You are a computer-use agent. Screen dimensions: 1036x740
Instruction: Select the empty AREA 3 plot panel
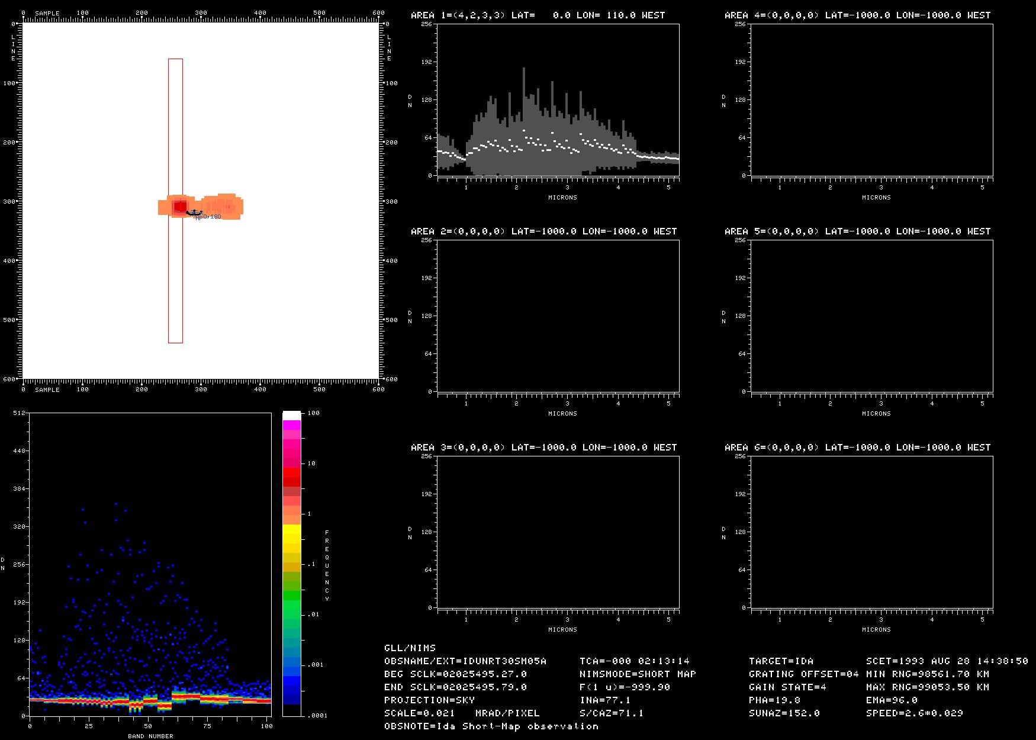558,532
